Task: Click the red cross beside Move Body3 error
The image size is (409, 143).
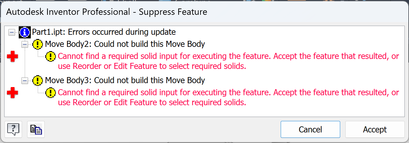Action: pos(12,93)
